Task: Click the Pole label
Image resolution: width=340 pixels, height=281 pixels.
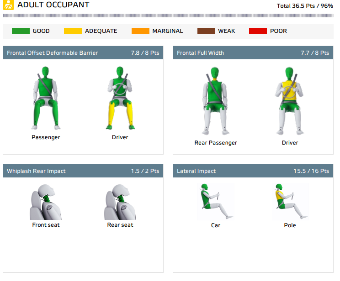Action: click(290, 225)
